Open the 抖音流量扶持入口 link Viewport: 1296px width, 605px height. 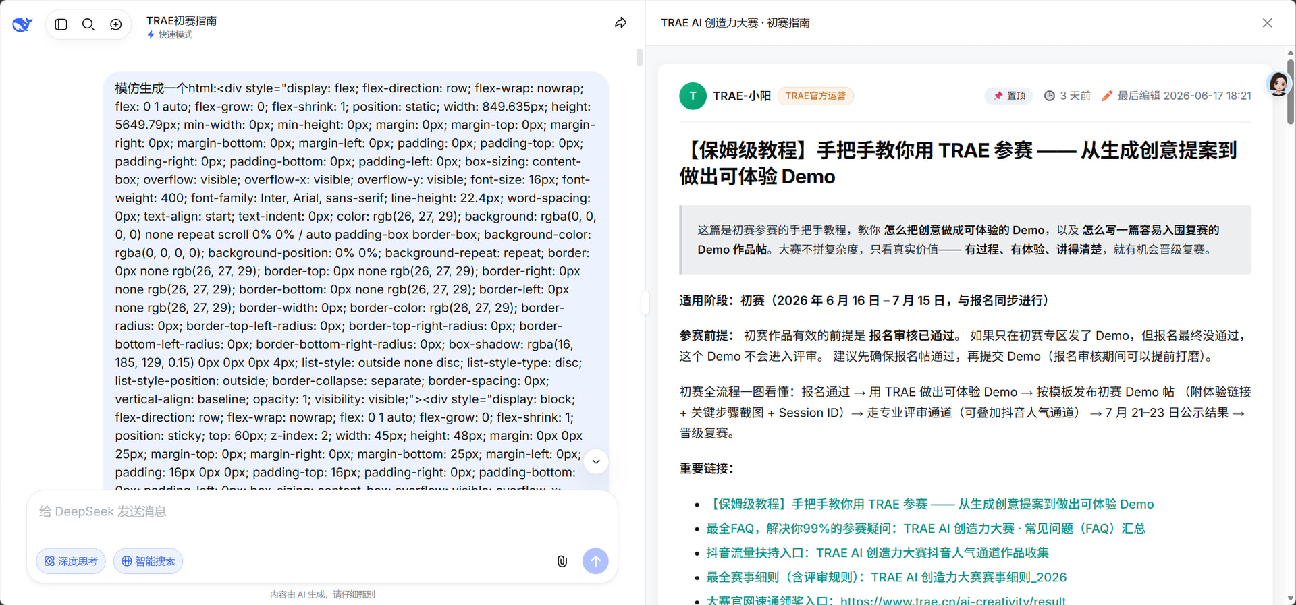(x=878, y=553)
